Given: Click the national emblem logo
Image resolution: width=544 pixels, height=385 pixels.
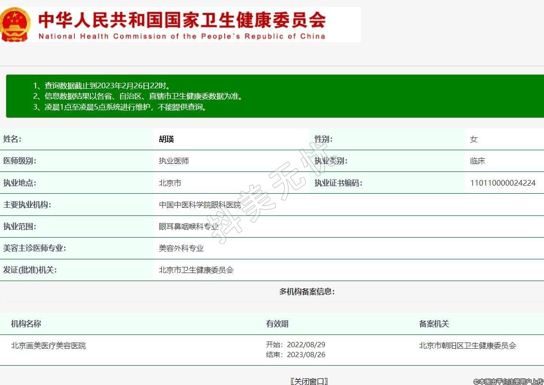Looking at the screenshot, I should (16, 25).
